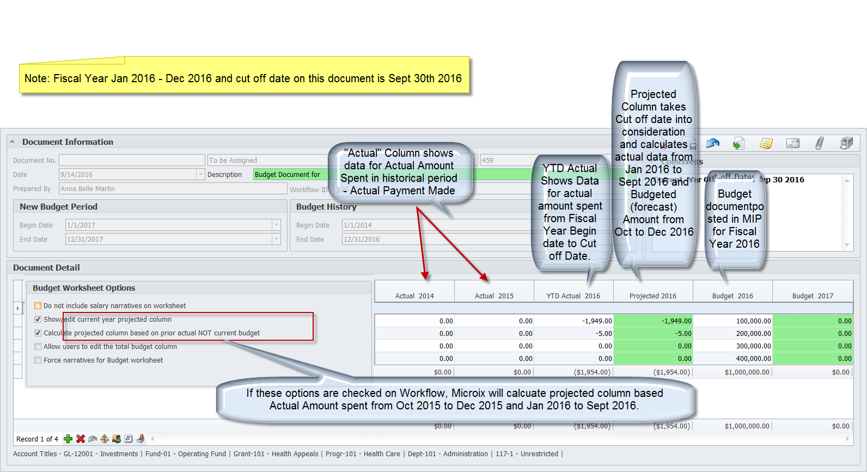Open the Date dropdown showing 9/14/2016
This screenshot has height=472, width=867.
point(200,175)
